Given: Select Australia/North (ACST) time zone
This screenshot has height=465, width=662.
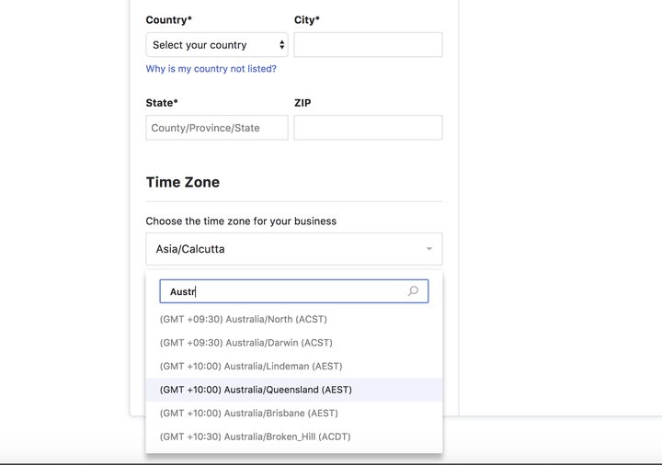Looking at the screenshot, I should pyautogui.click(x=244, y=319).
